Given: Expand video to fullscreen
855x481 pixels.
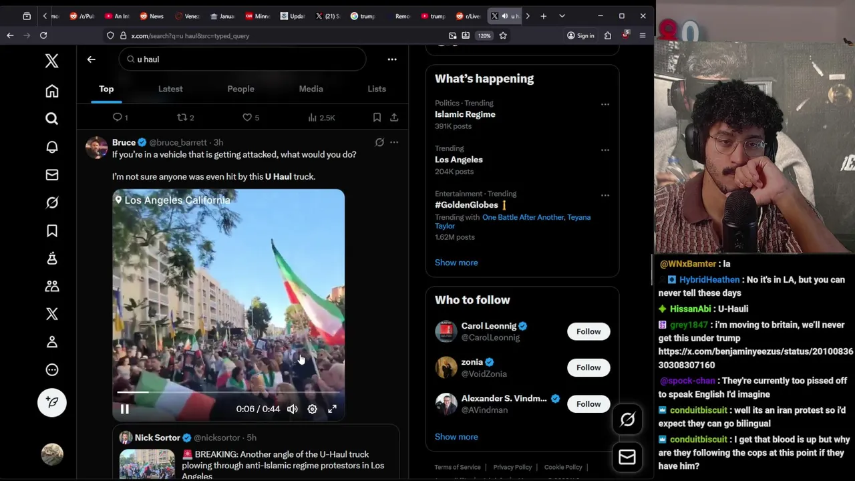Looking at the screenshot, I should coord(332,409).
